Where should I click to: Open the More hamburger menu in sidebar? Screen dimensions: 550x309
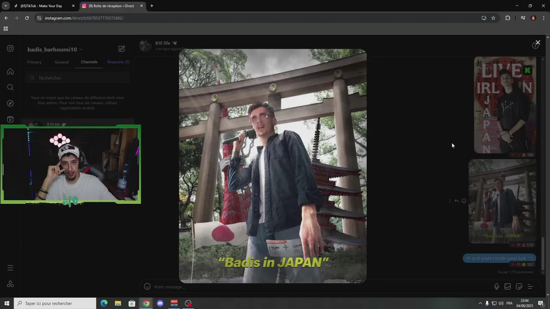pos(10,268)
